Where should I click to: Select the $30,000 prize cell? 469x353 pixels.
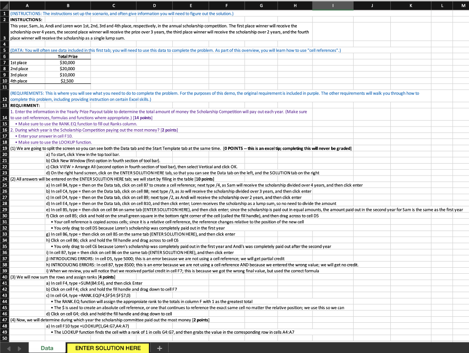click(x=68, y=62)
